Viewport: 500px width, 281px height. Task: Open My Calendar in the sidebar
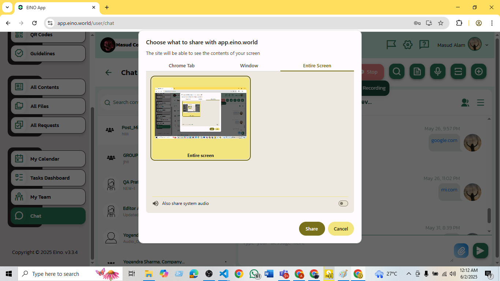[x=48, y=159]
